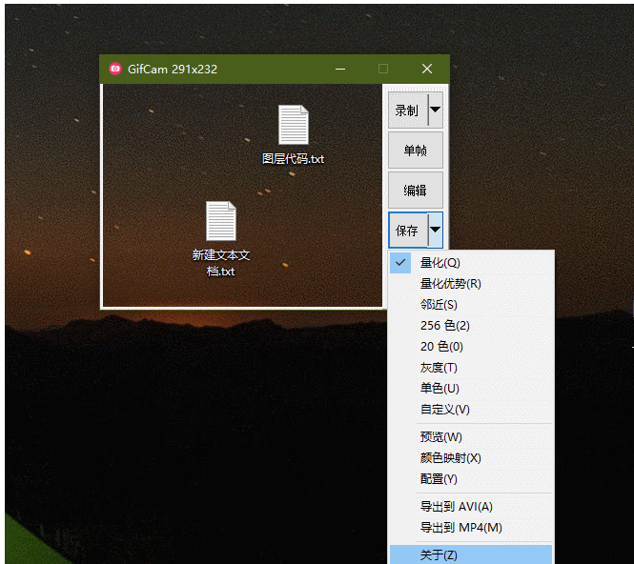This screenshot has height=564, width=634.
Task: Choose 灰度(T) grayscale mode
Action: click(x=471, y=368)
